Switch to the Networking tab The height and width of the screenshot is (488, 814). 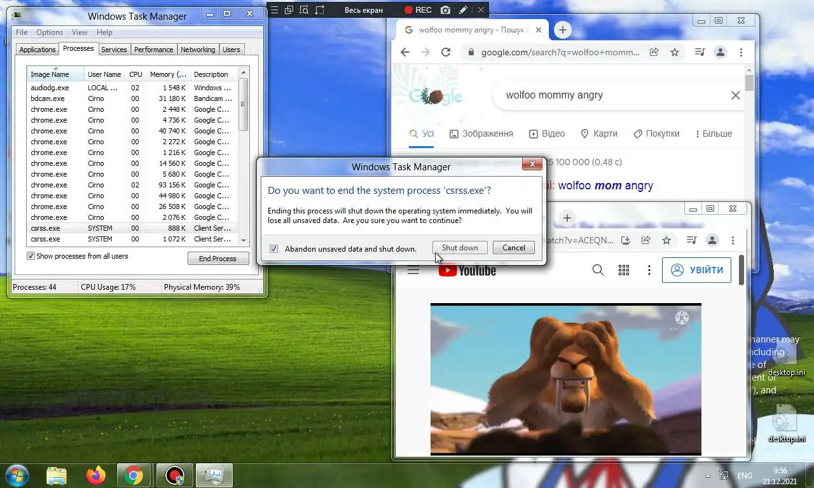point(198,50)
